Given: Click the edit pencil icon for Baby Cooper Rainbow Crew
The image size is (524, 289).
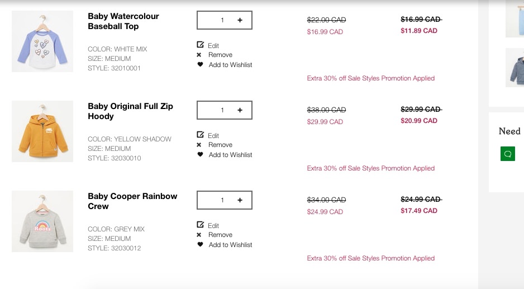Looking at the screenshot, I should click(x=201, y=225).
